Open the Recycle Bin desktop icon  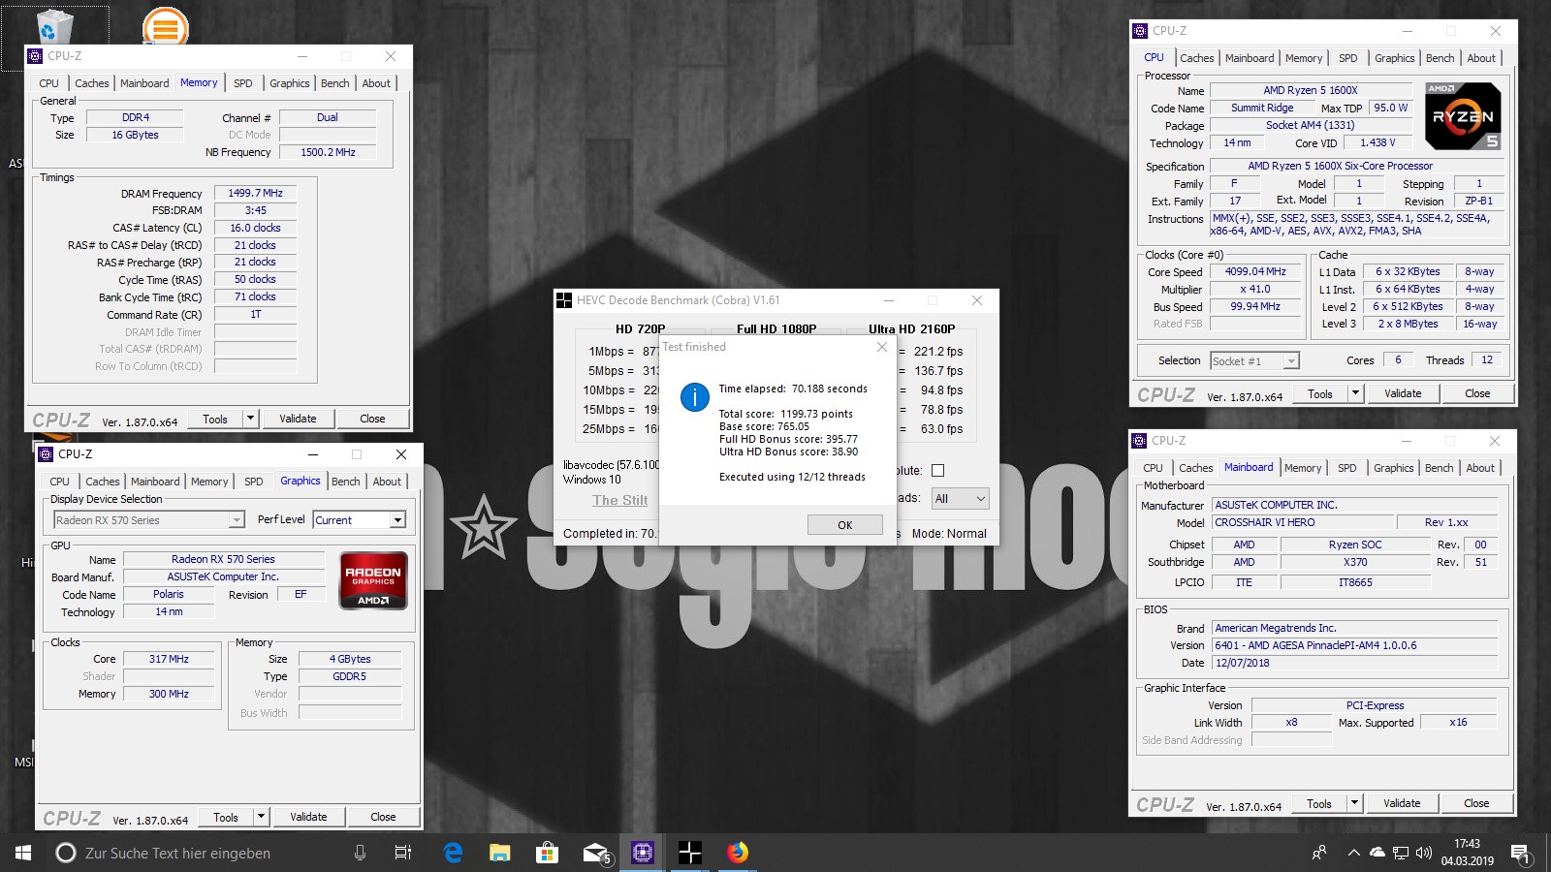[54, 27]
